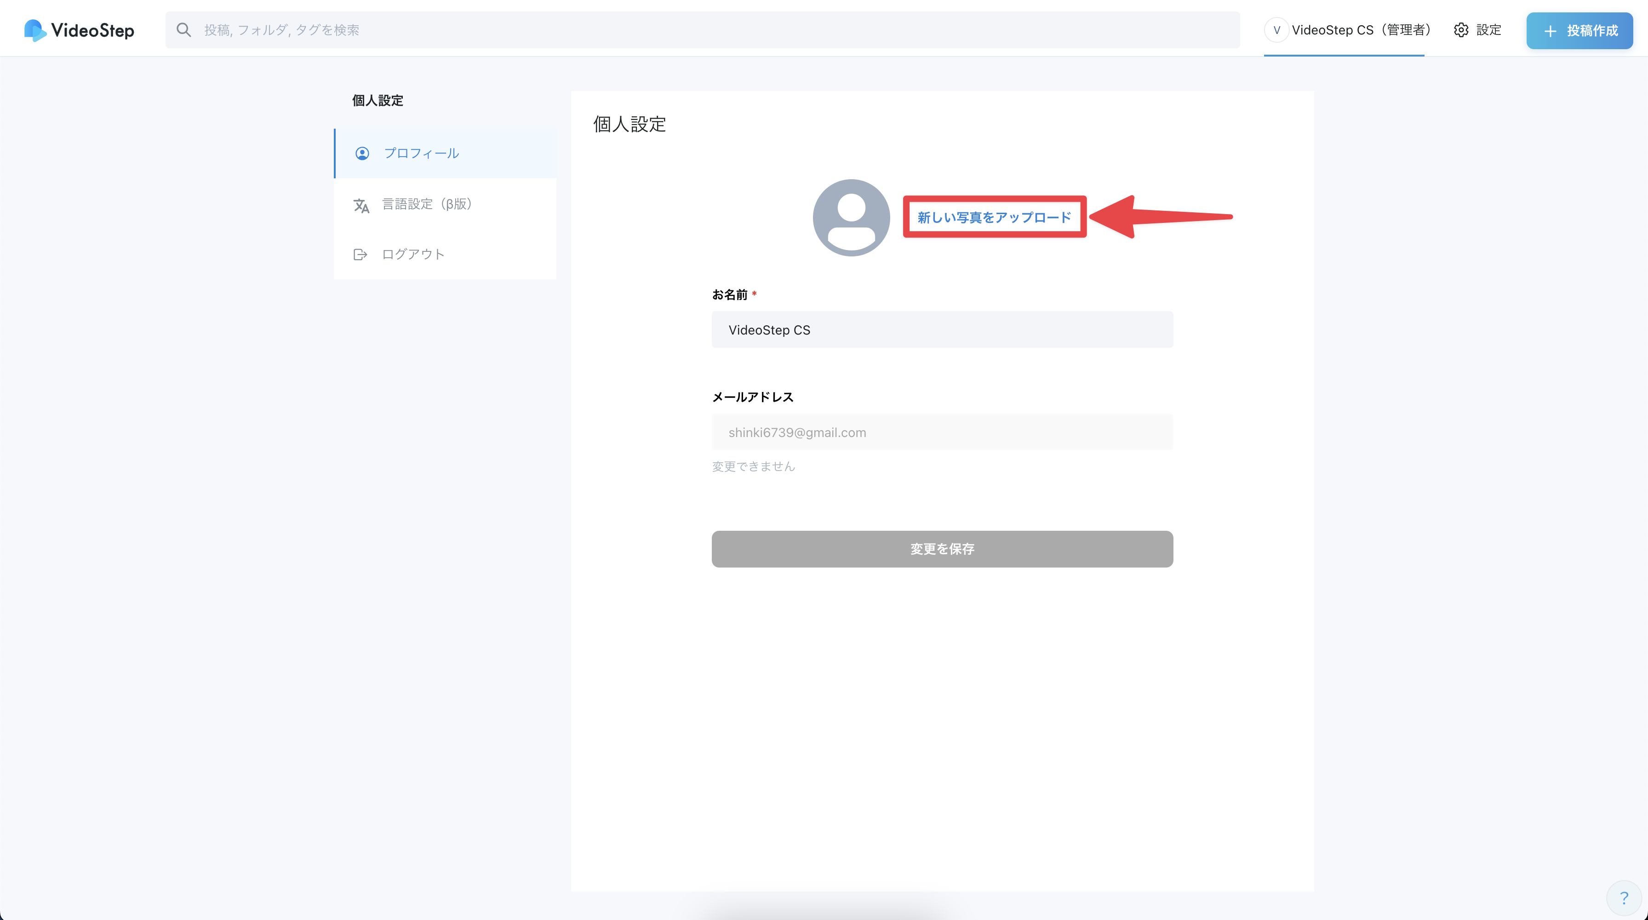Click the large gray profile avatar
1648x920 pixels.
coord(851,217)
